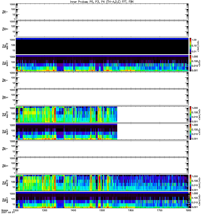Click the thd fbk scm1 color bar
This screenshot has height=218, width=204.
tap(190, 132)
